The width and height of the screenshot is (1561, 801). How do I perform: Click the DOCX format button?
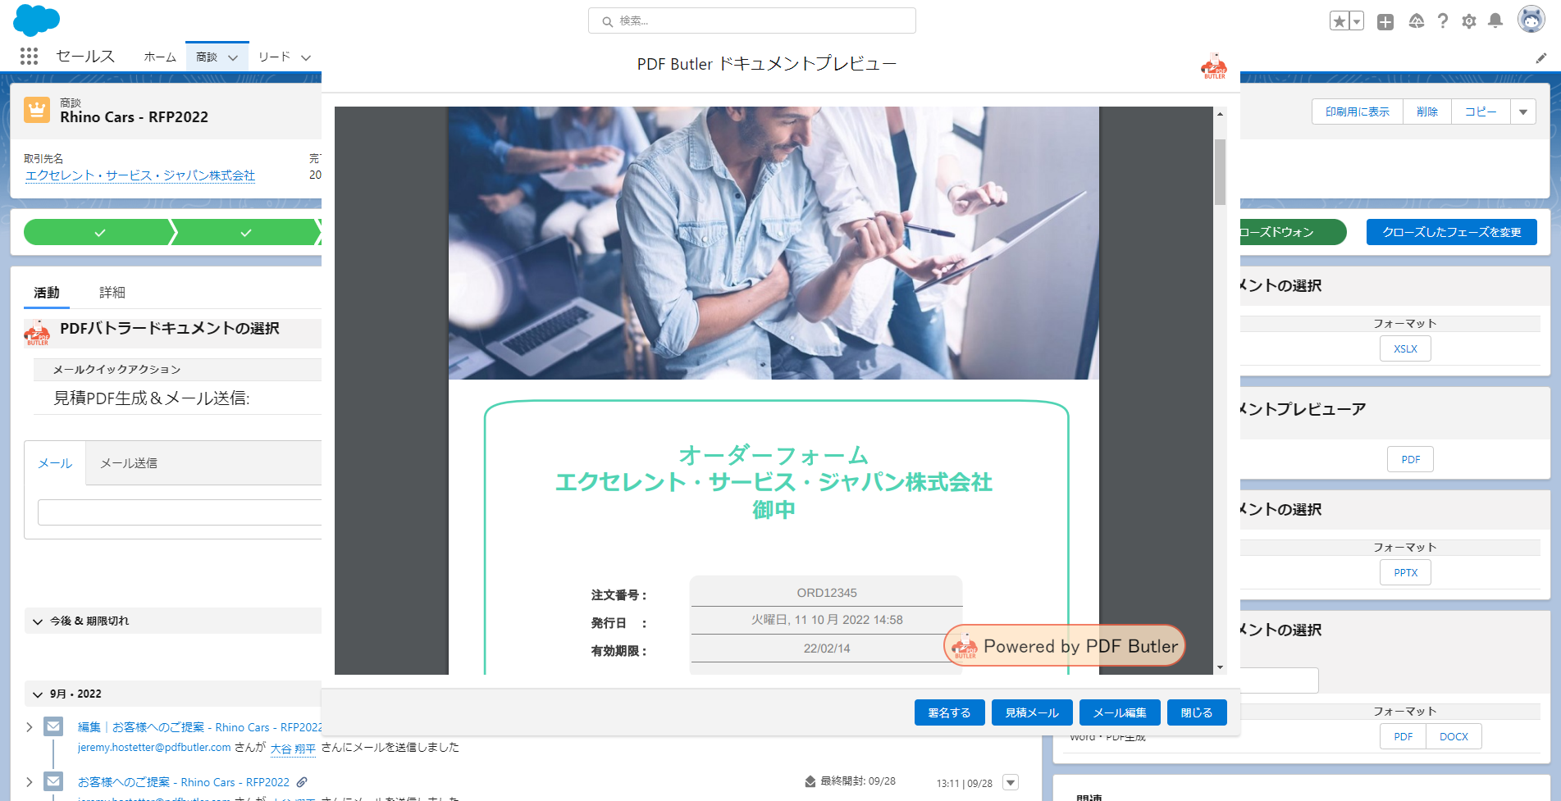point(1454,736)
